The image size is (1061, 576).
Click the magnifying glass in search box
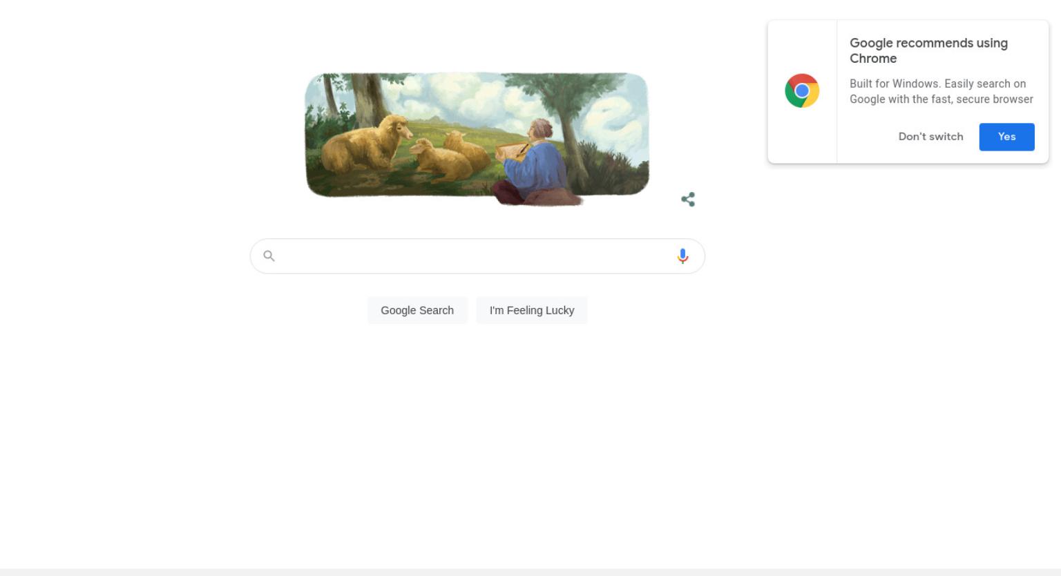click(269, 256)
